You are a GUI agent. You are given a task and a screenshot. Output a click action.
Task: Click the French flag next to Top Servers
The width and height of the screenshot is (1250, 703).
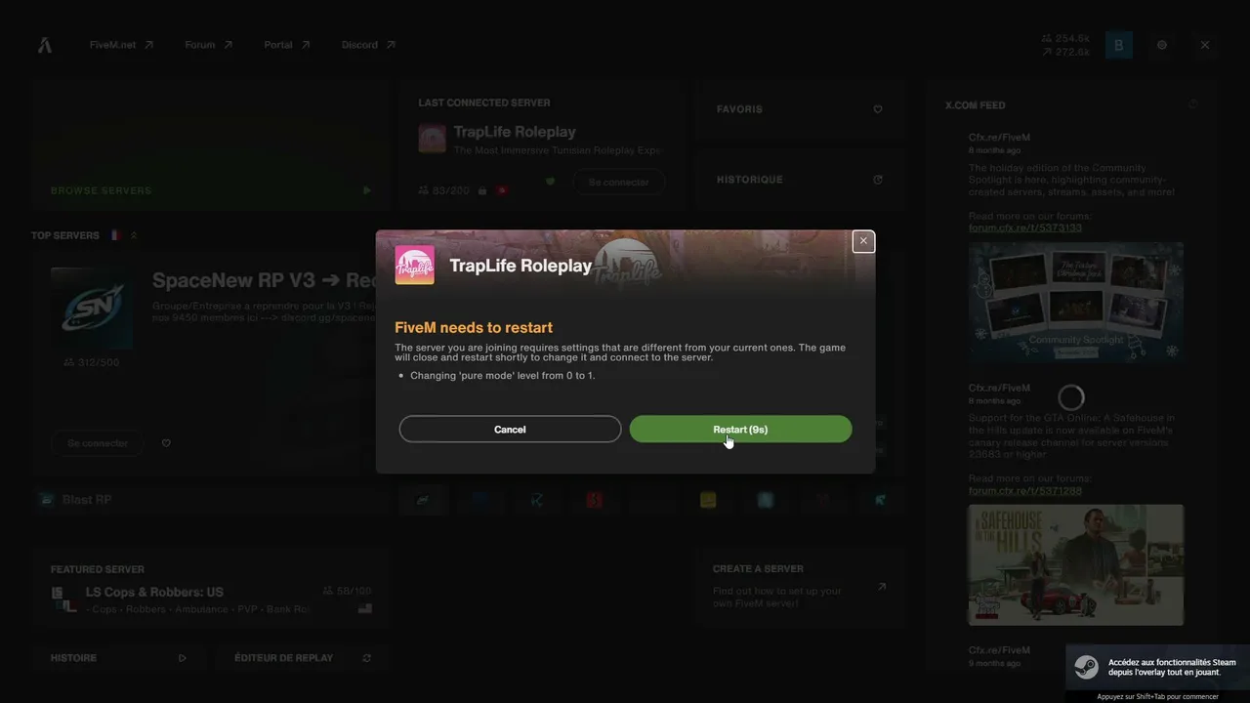(115, 235)
